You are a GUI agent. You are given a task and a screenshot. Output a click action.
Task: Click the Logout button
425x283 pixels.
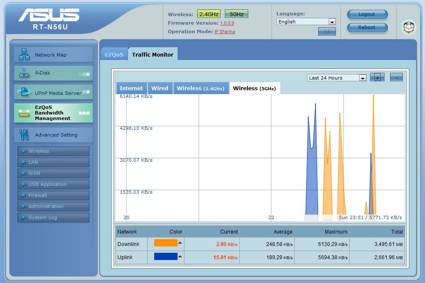pyautogui.click(x=367, y=14)
